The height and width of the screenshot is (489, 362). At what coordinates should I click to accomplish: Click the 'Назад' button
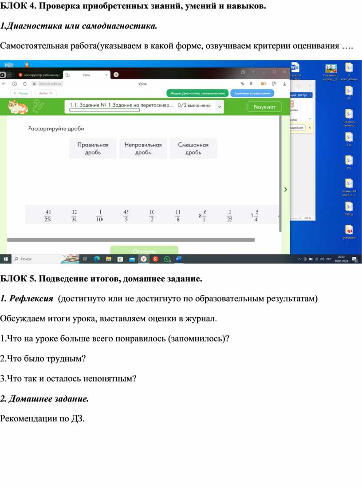[x=21, y=93]
